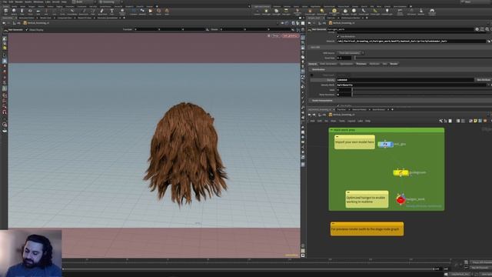Click the yellow sticky note icon in network toolbar
492x277 pixels.
pyautogui.click(x=475, y=121)
